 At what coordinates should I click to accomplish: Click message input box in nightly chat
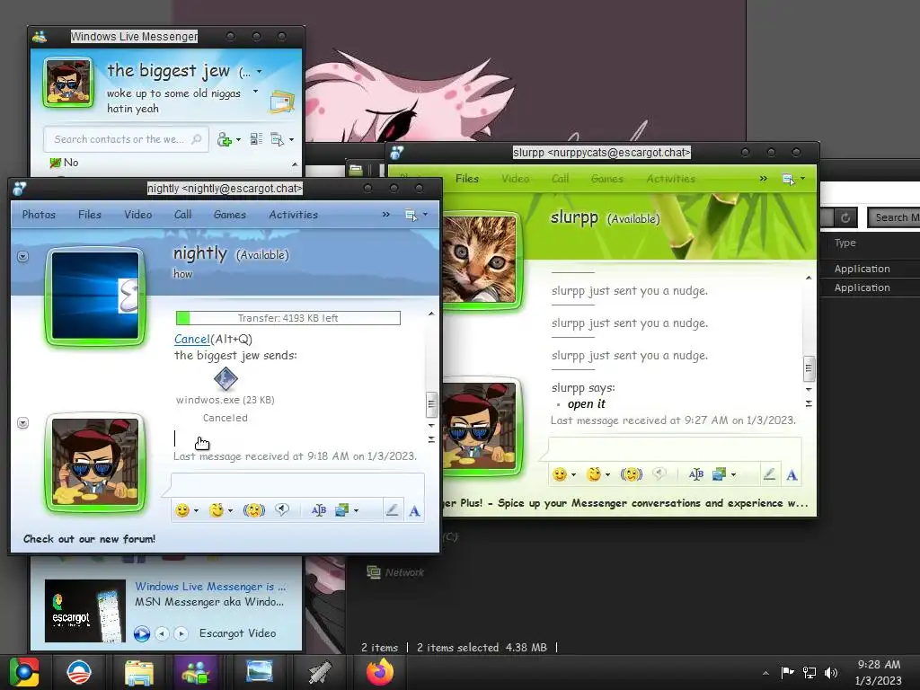coord(297,485)
